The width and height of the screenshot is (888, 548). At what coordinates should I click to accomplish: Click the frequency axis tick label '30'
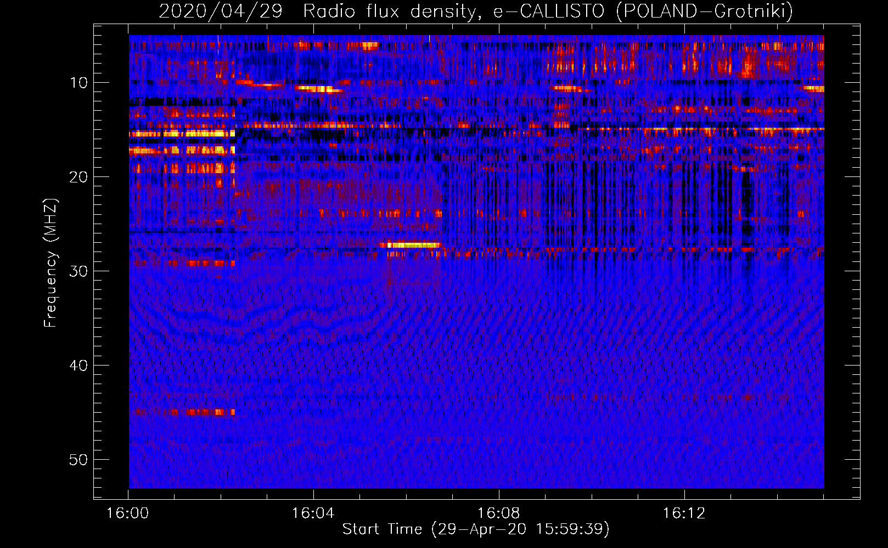click(79, 271)
